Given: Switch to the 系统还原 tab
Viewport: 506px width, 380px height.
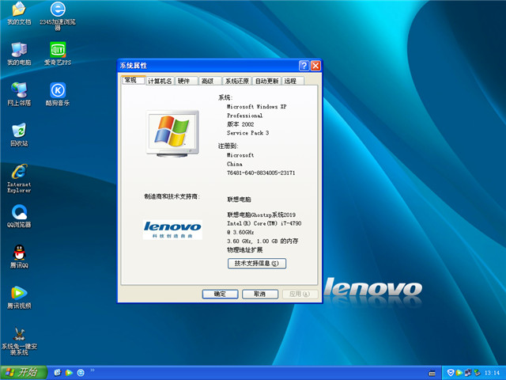Looking at the screenshot, I should [237, 81].
